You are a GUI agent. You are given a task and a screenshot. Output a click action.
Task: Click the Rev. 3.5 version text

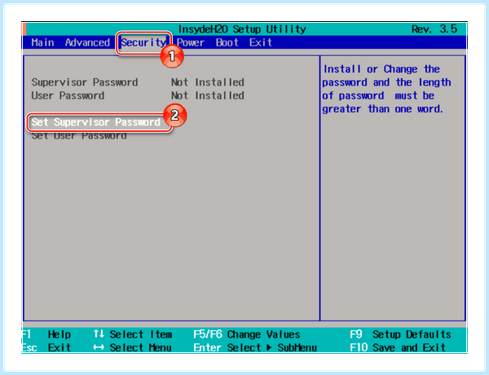(x=434, y=29)
